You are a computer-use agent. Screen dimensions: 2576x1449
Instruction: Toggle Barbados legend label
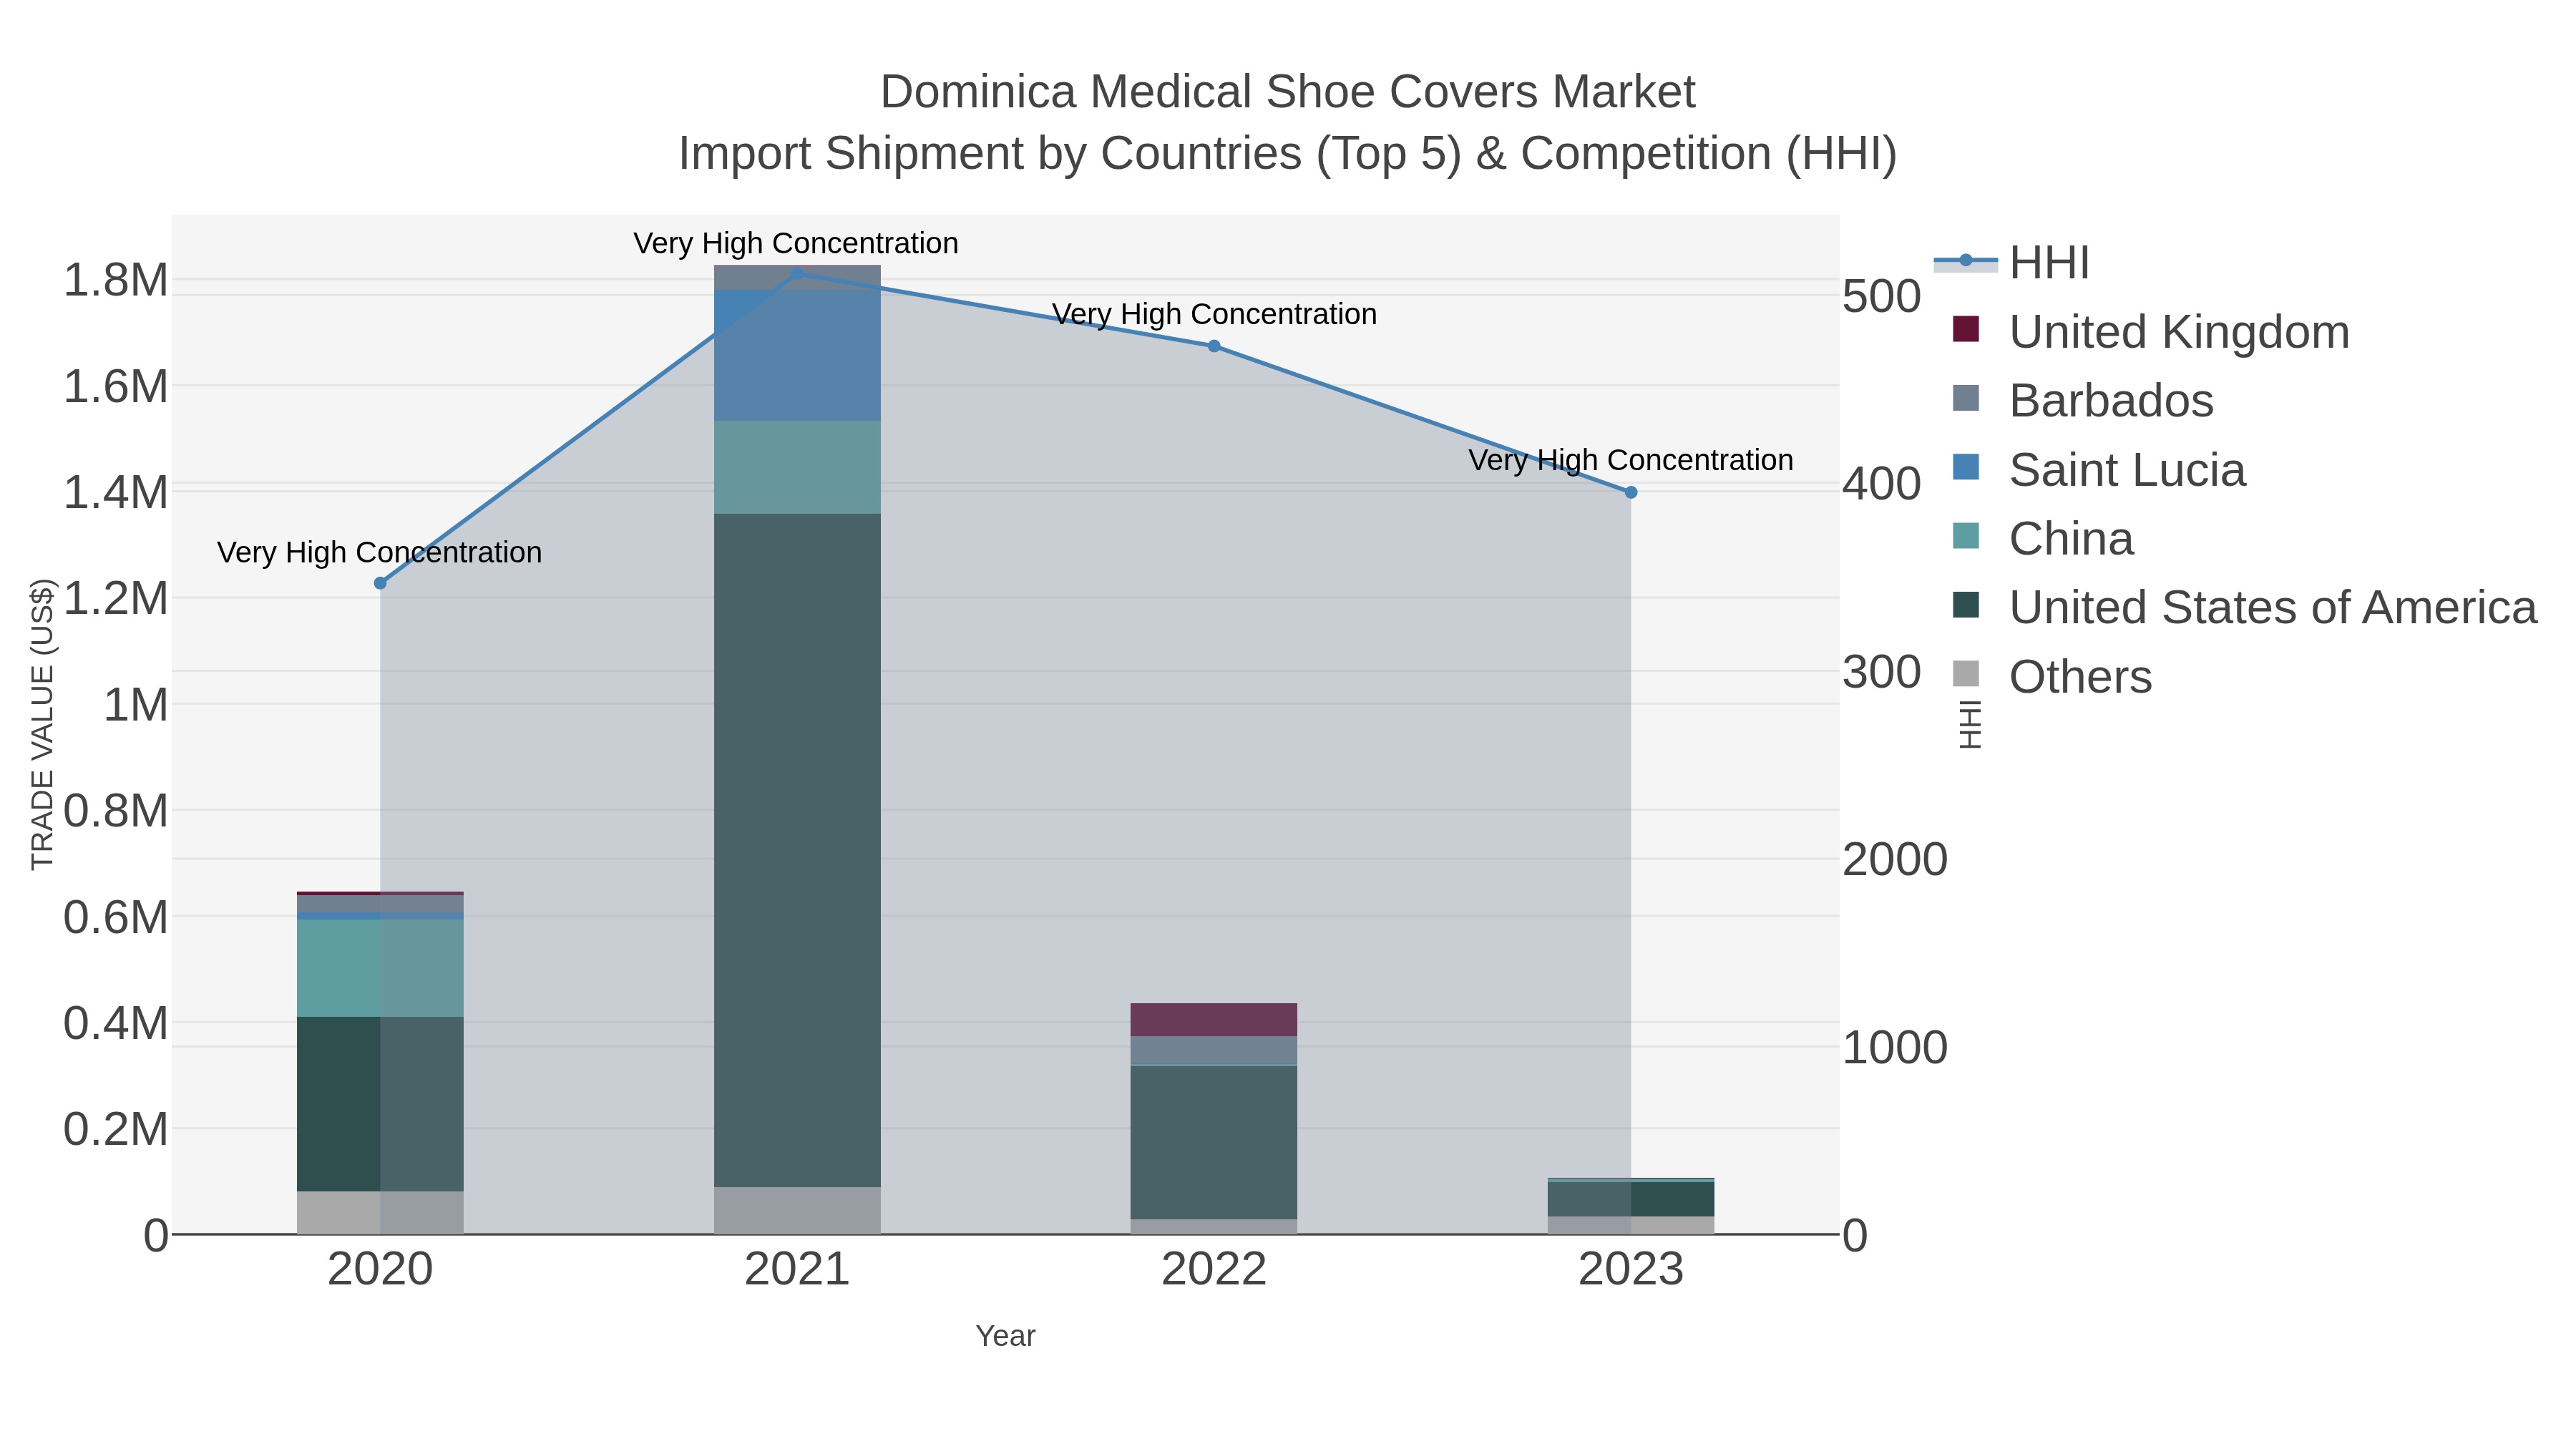(2111, 401)
